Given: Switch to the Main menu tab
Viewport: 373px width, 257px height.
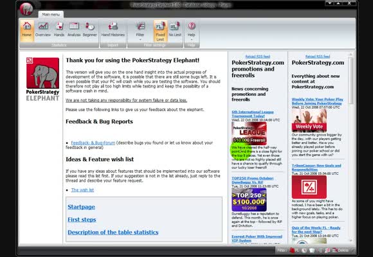Looking at the screenshot, I should pyautogui.click(x=51, y=15).
